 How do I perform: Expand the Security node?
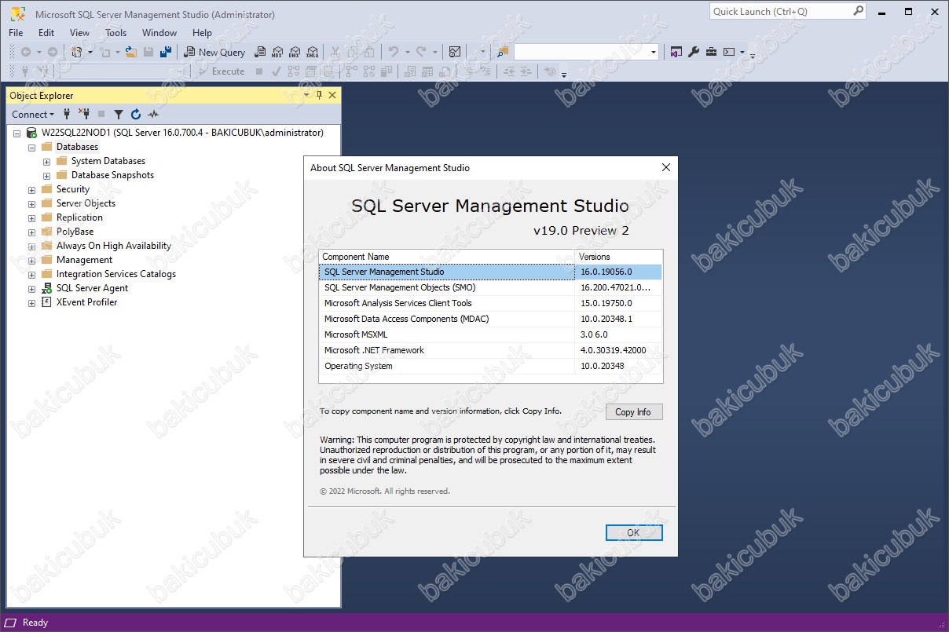[x=32, y=189]
